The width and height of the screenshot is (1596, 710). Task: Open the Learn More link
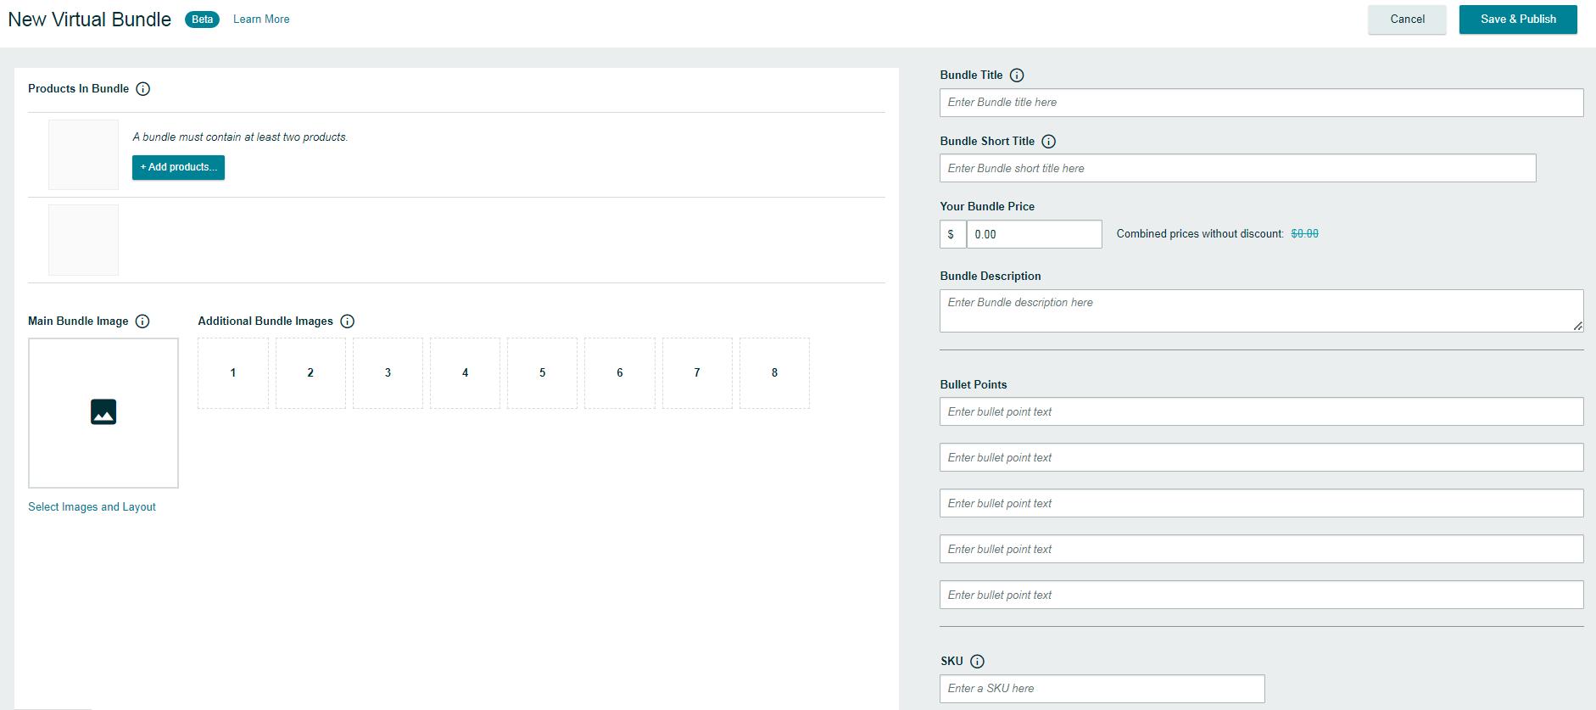261,20
